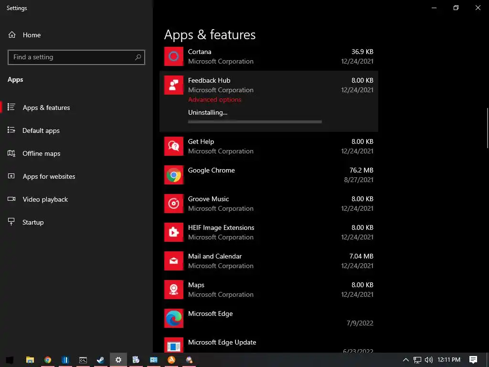Open Feedback Hub Advanced options link
This screenshot has height=367, width=489.
click(214, 99)
